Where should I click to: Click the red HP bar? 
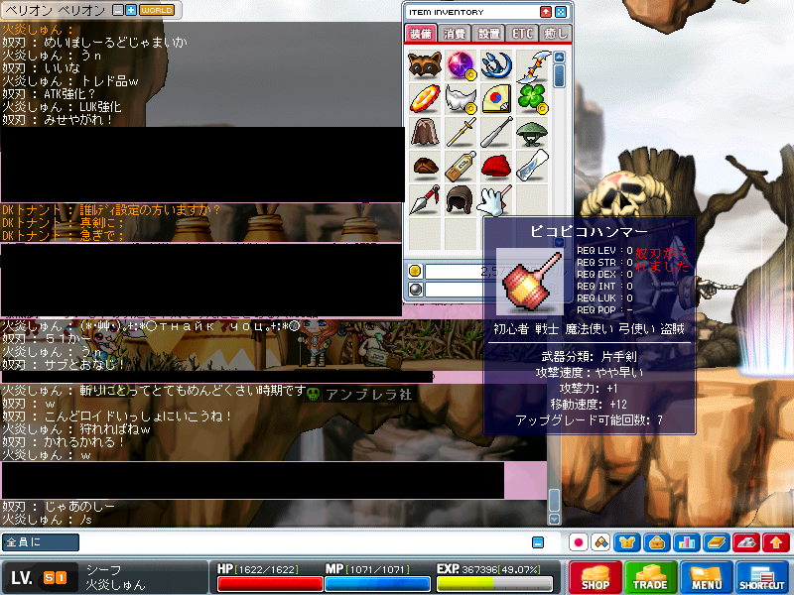270,584
